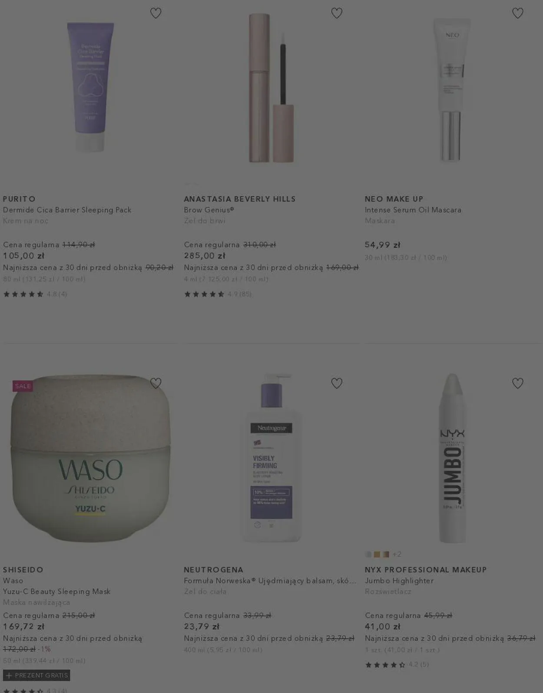Add Neutrogena body lotion to wishlist

click(337, 383)
